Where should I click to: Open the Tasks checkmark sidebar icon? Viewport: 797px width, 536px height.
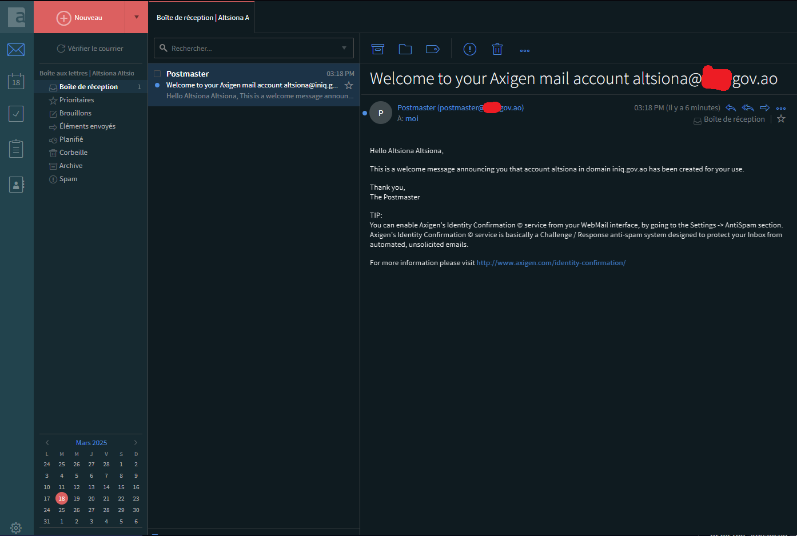pos(16,114)
